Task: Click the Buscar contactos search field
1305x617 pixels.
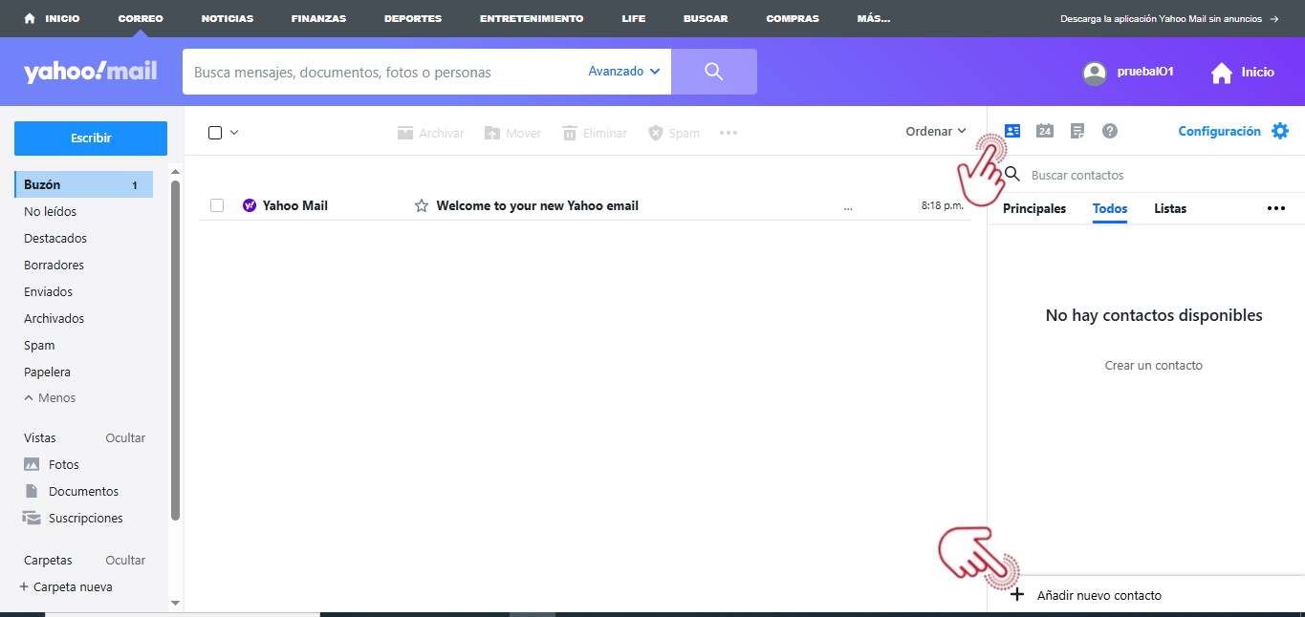Action: click(1147, 176)
